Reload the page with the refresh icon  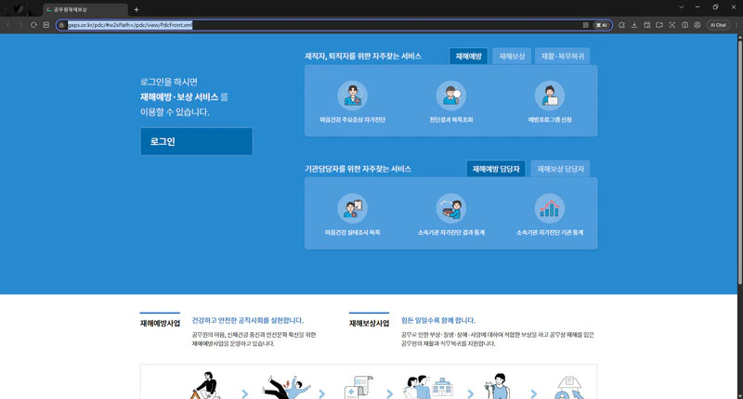(x=33, y=25)
